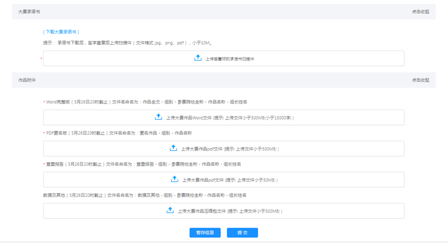448x243 pixels.
Task: Click the upload icon under PDF匿名版
Action: pos(173,148)
